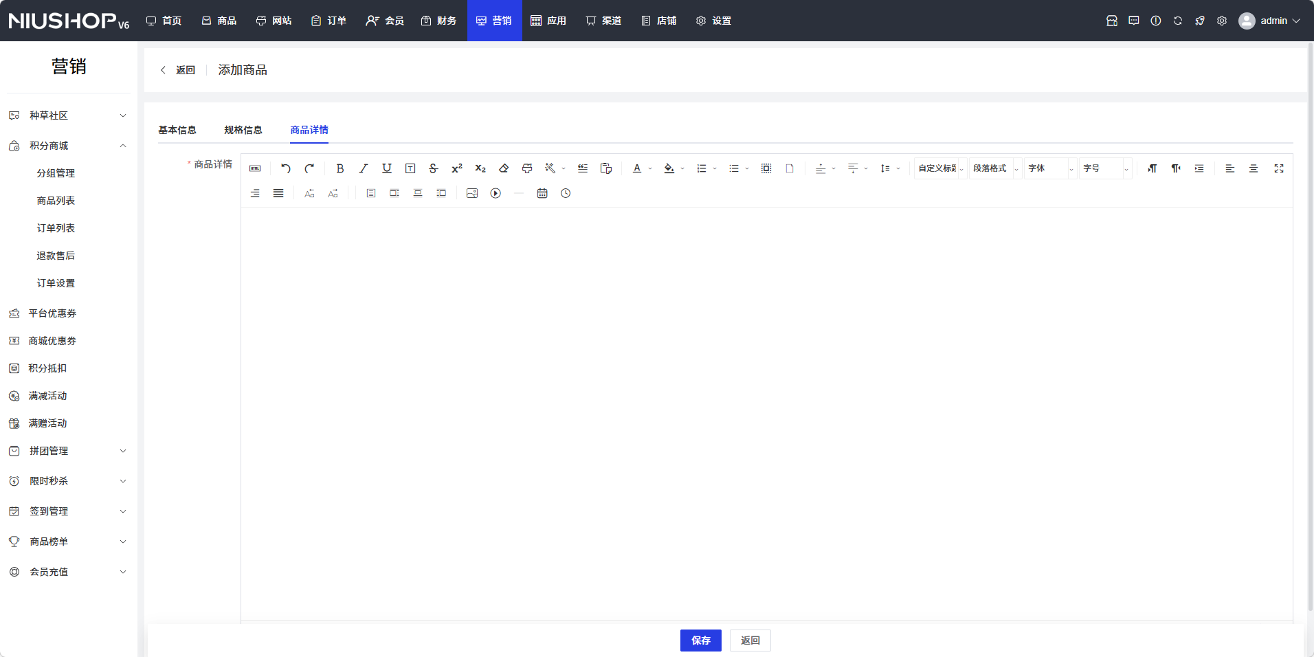Click the blue 保存 button
This screenshot has width=1314, height=657.
pyautogui.click(x=700, y=641)
